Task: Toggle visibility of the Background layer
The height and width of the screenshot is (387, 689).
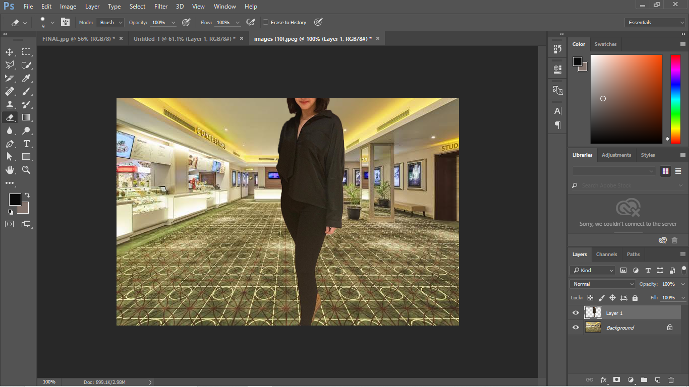Action: (576, 328)
